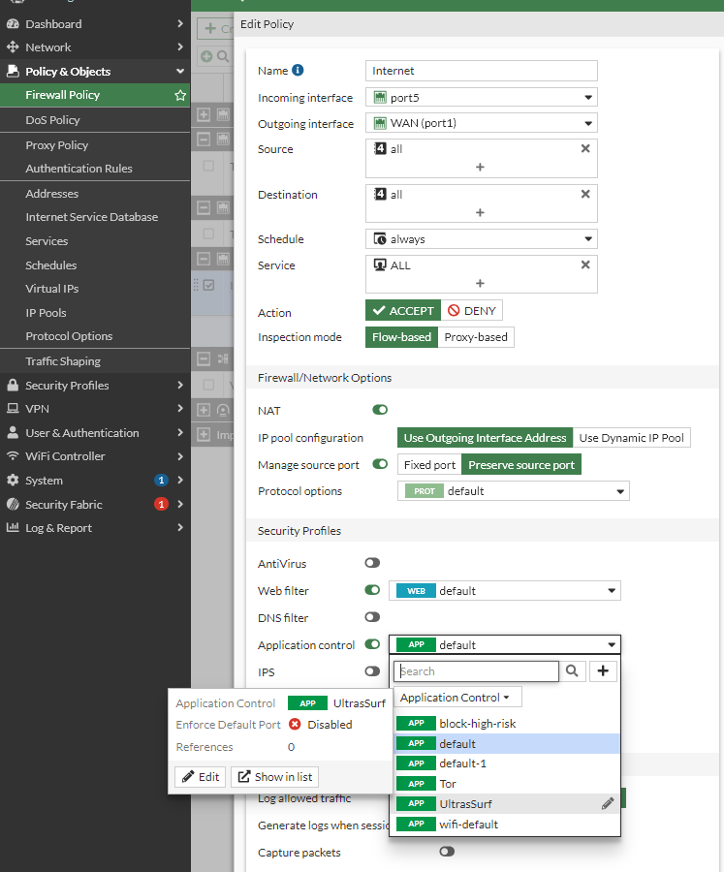The height and width of the screenshot is (872, 724).
Task: Enable the AntiVirus toggle
Action: pyautogui.click(x=372, y=563)
